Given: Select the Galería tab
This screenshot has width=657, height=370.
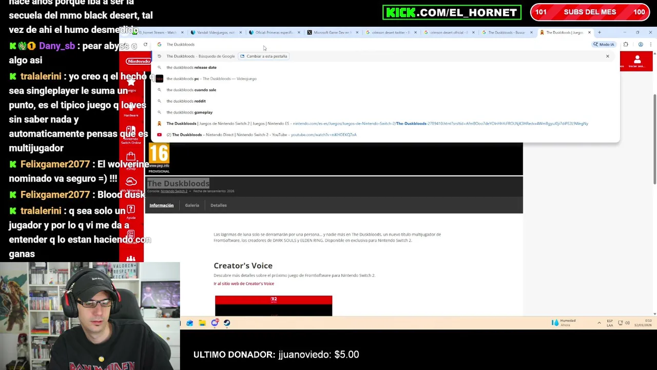Looking at the screenshot, I should click(192, 206).
